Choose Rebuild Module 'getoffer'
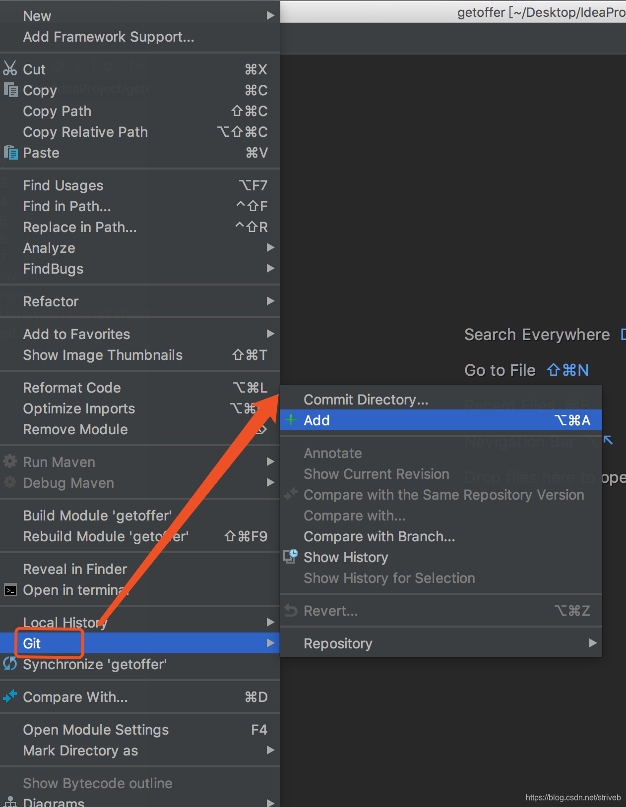The image size is (626, 807). point(140,536)
